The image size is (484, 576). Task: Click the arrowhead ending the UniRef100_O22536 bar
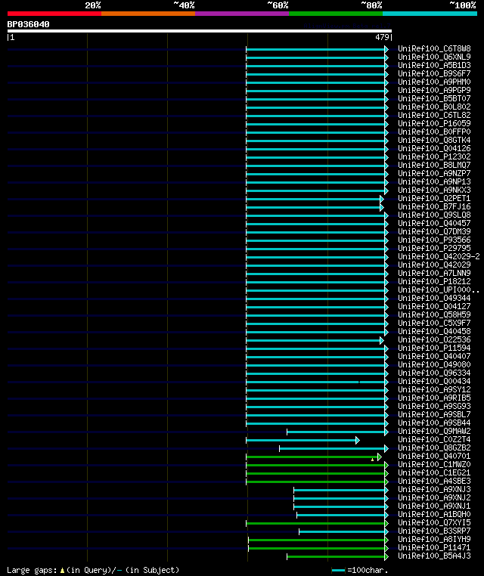pos(382,340)
